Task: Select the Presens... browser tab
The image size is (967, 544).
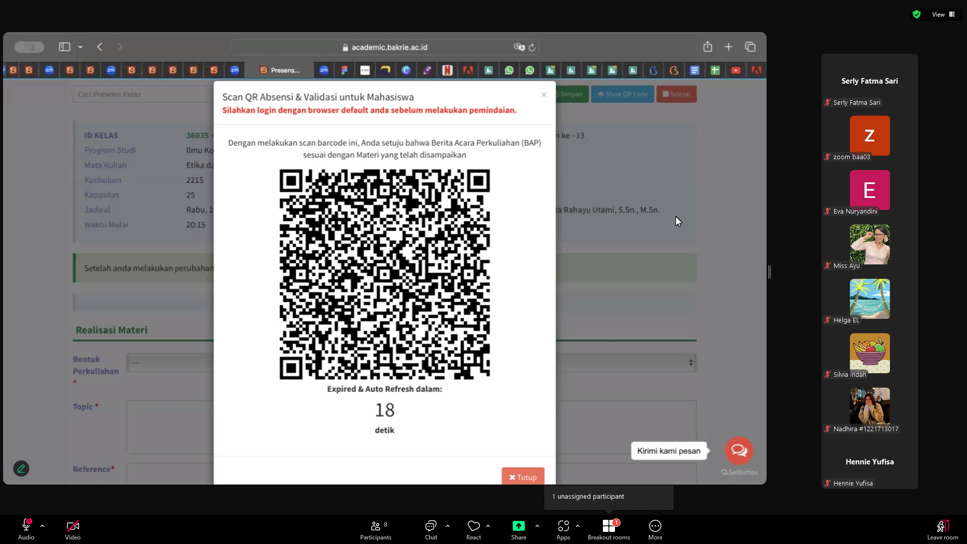Action: click(279, 70)
